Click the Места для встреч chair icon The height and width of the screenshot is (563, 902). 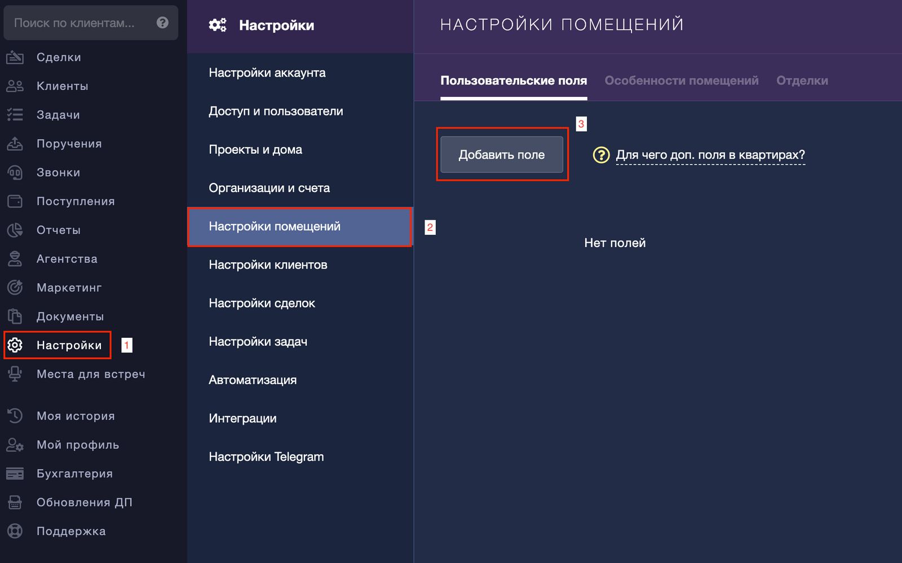[x=15, y=374]
